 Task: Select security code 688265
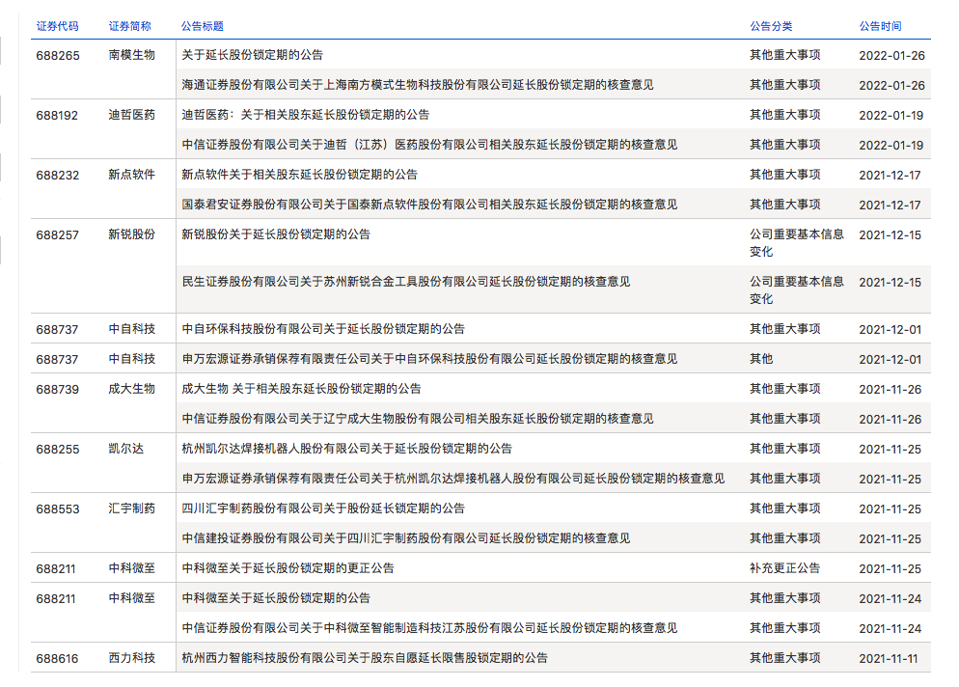(x=58, y=56)
